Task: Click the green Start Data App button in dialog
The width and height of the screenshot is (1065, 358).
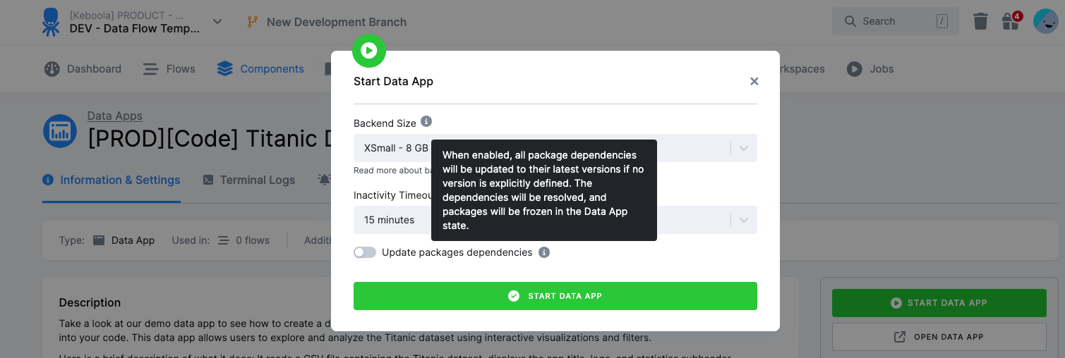Action: click(555, 296)
